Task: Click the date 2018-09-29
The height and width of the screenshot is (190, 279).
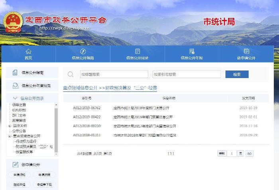Action: tap(248, 135)
